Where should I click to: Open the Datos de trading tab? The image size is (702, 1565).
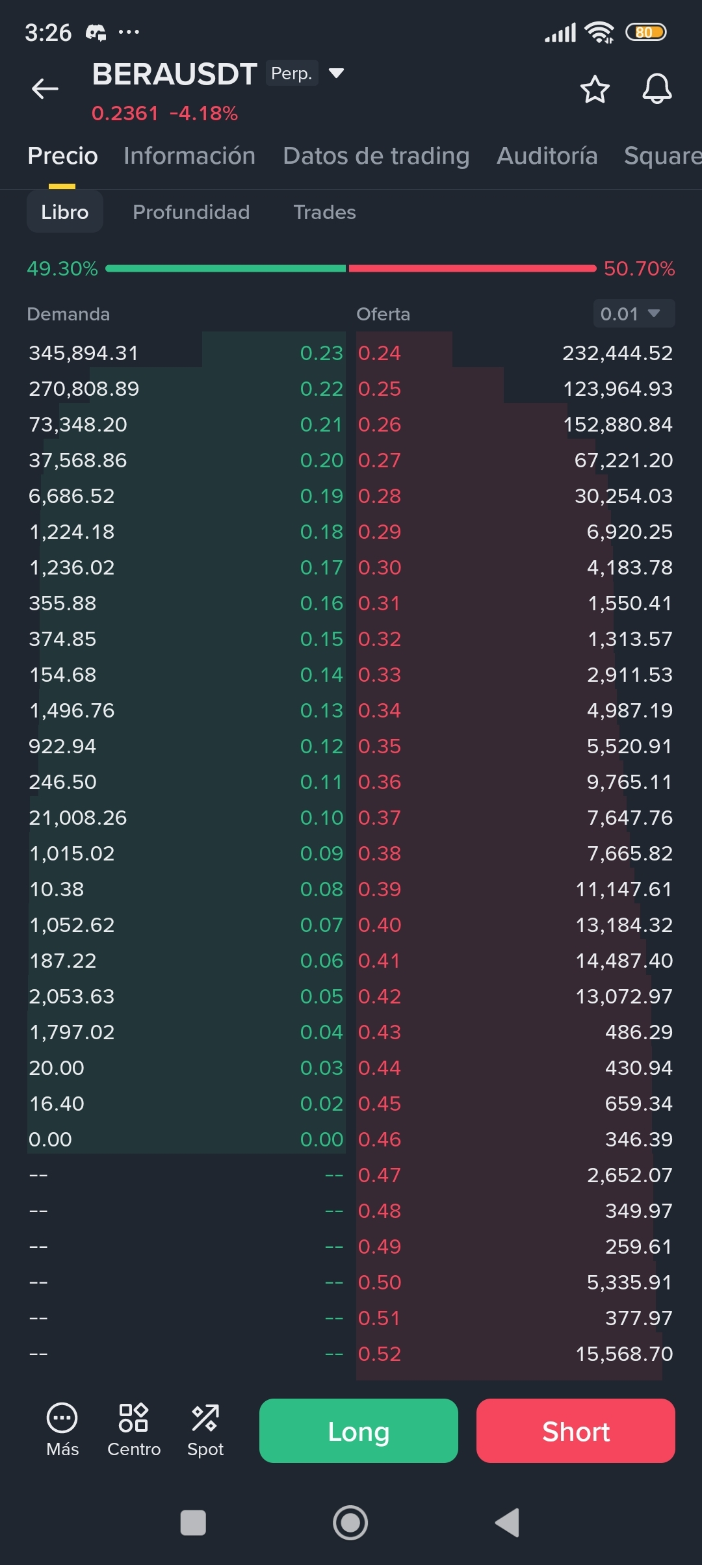pos(376,156)
